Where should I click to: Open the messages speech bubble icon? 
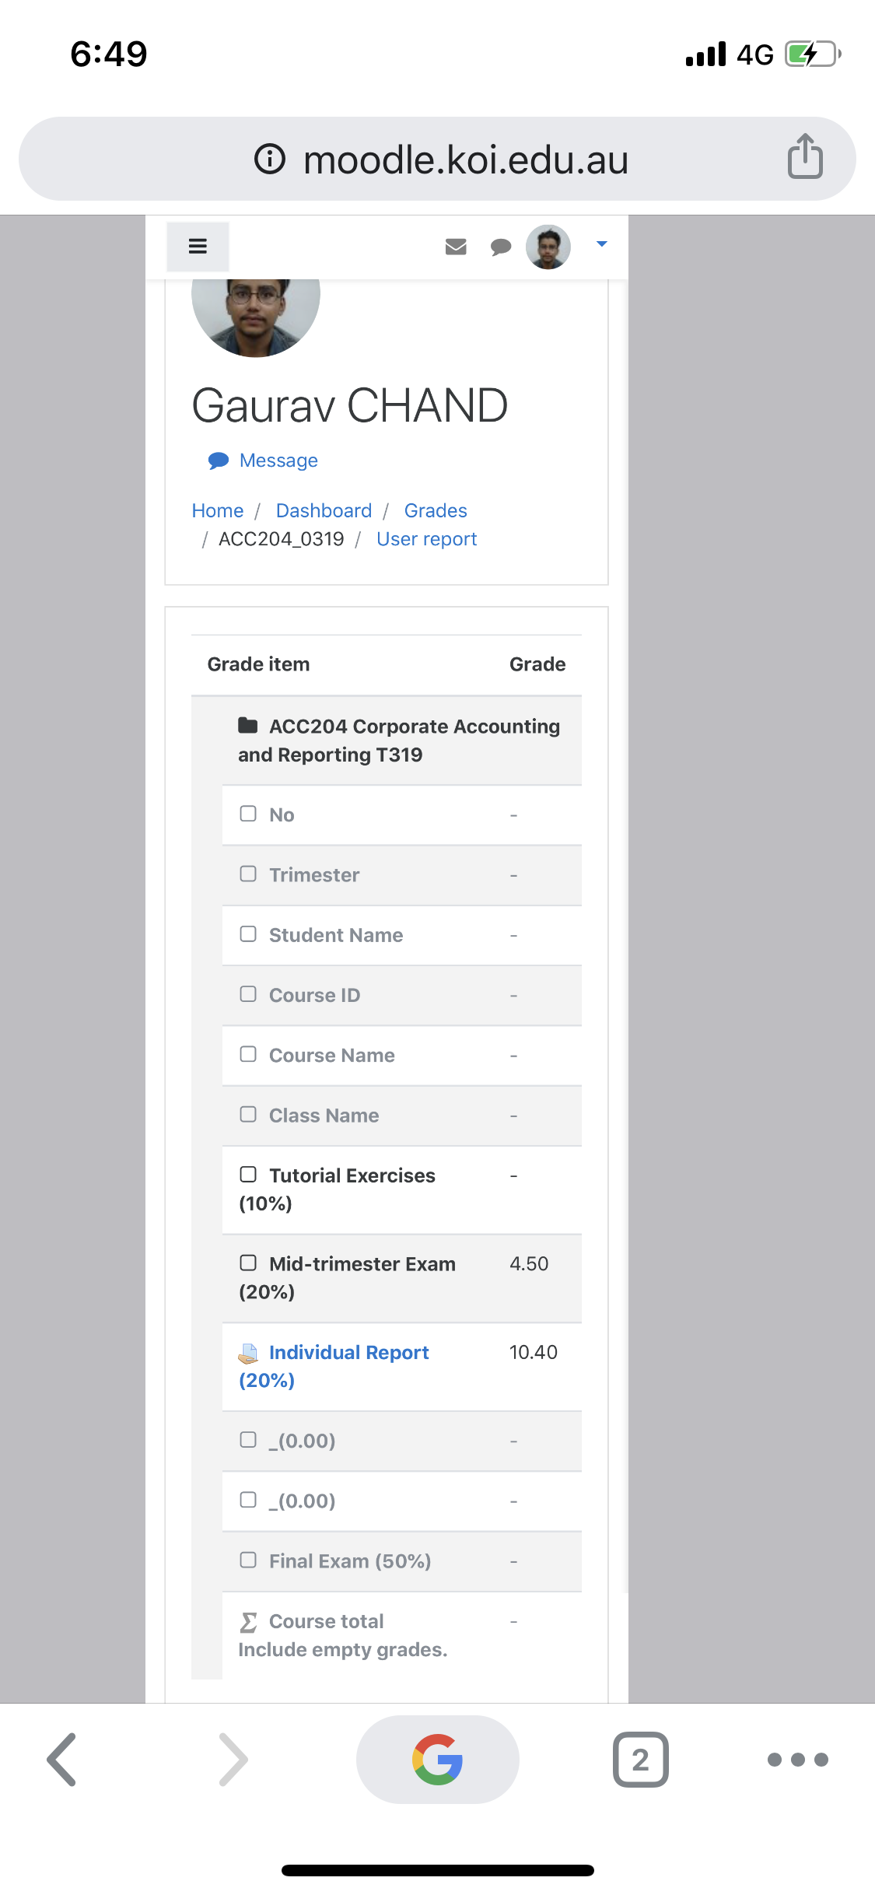[501, 247]
